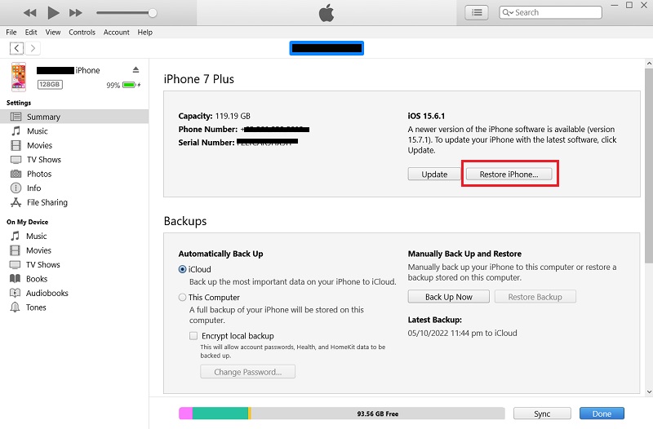Open the Account menu
Screen dimensions: 653x429
pos(116,33)
